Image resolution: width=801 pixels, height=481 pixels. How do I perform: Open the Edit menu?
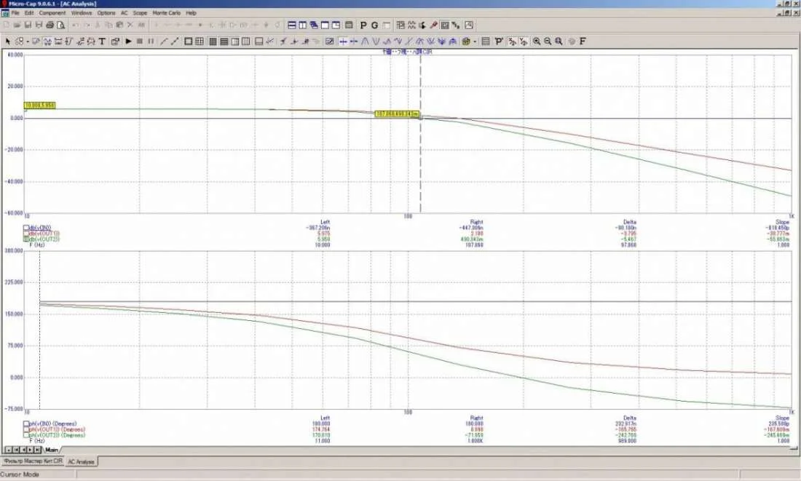[x=29, y=13]
